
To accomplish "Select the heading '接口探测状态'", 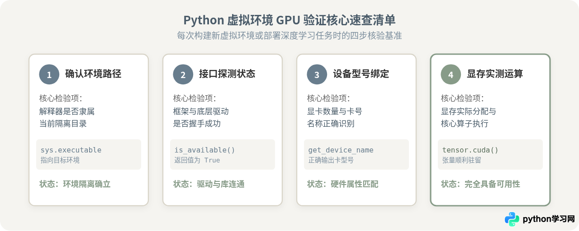I will pos(227,74).
